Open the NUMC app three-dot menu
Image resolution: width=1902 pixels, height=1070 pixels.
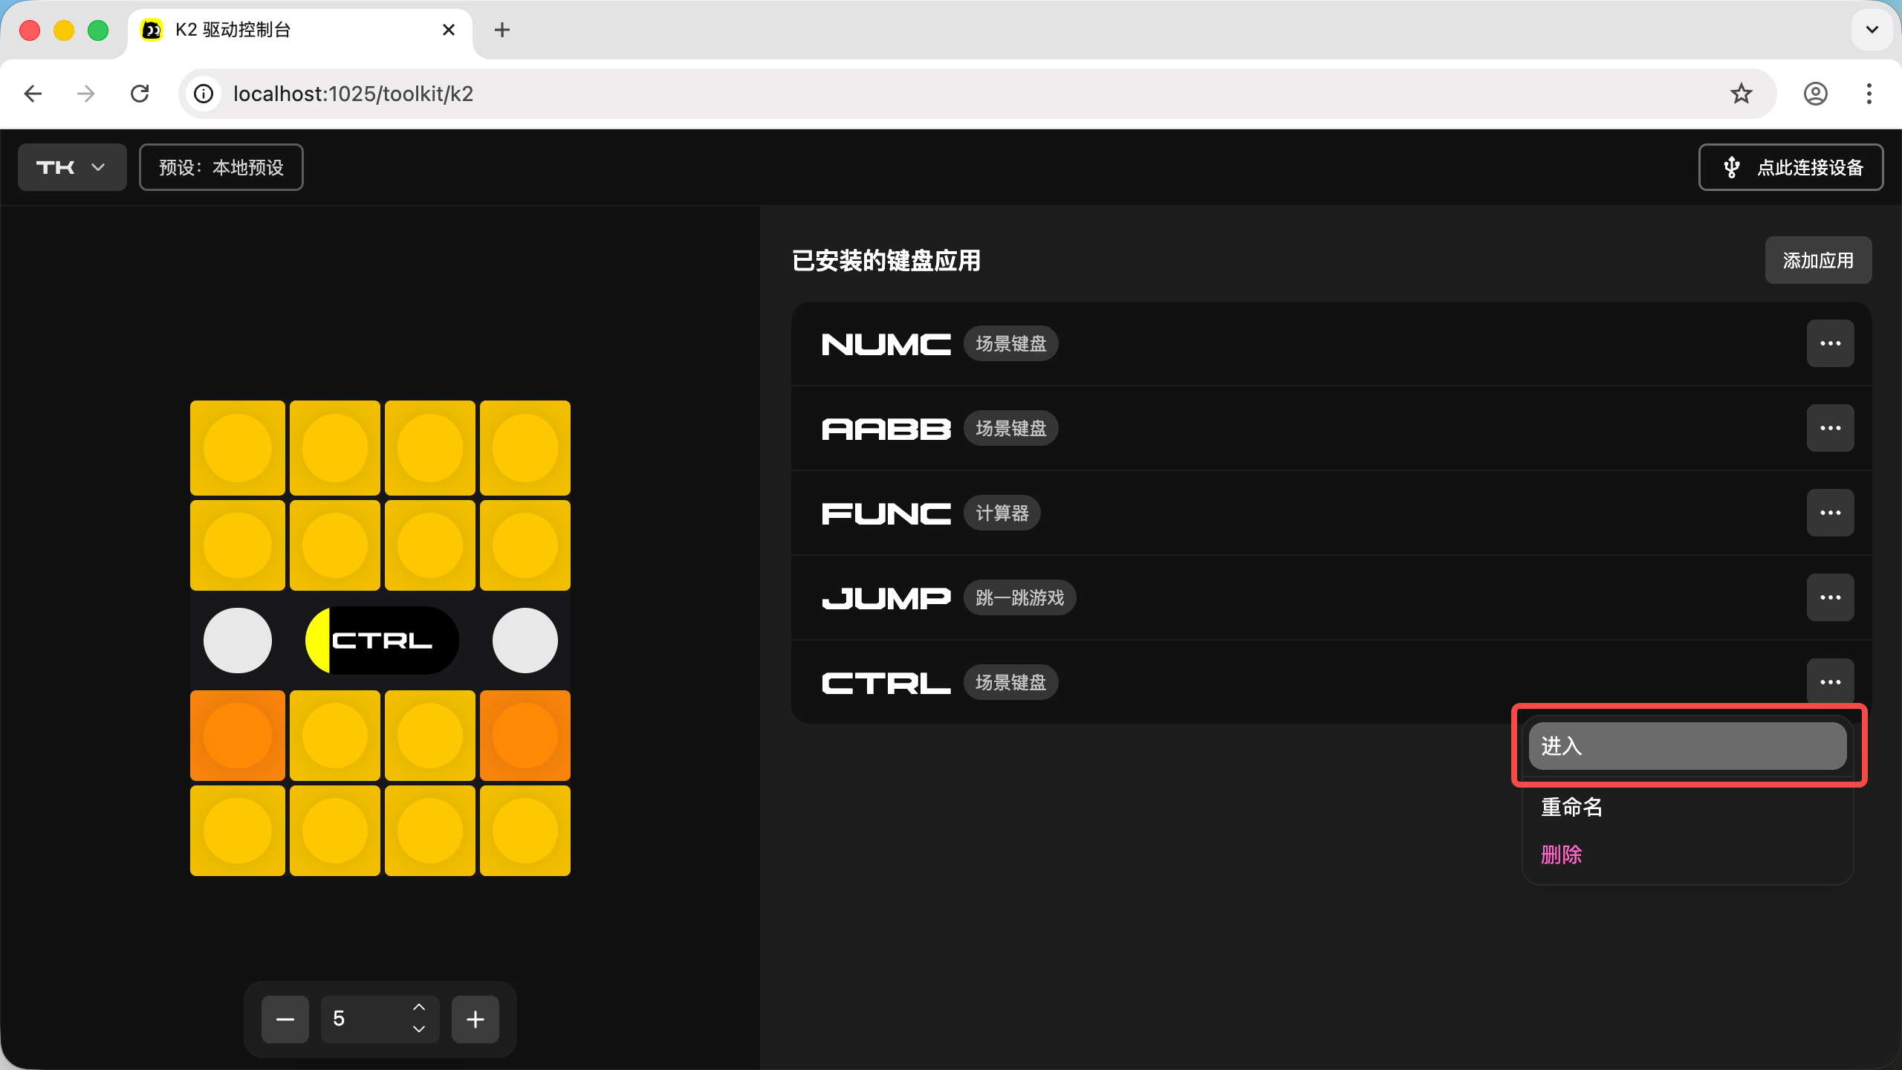1830,343
